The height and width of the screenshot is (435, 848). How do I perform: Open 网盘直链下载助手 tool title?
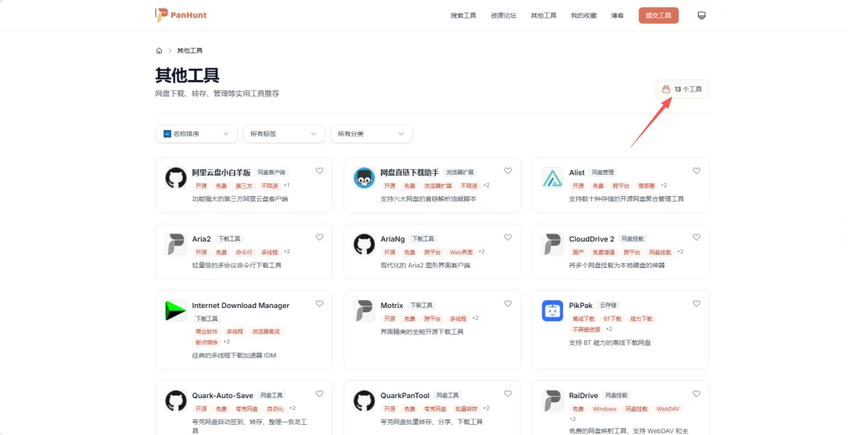[410, 172]
